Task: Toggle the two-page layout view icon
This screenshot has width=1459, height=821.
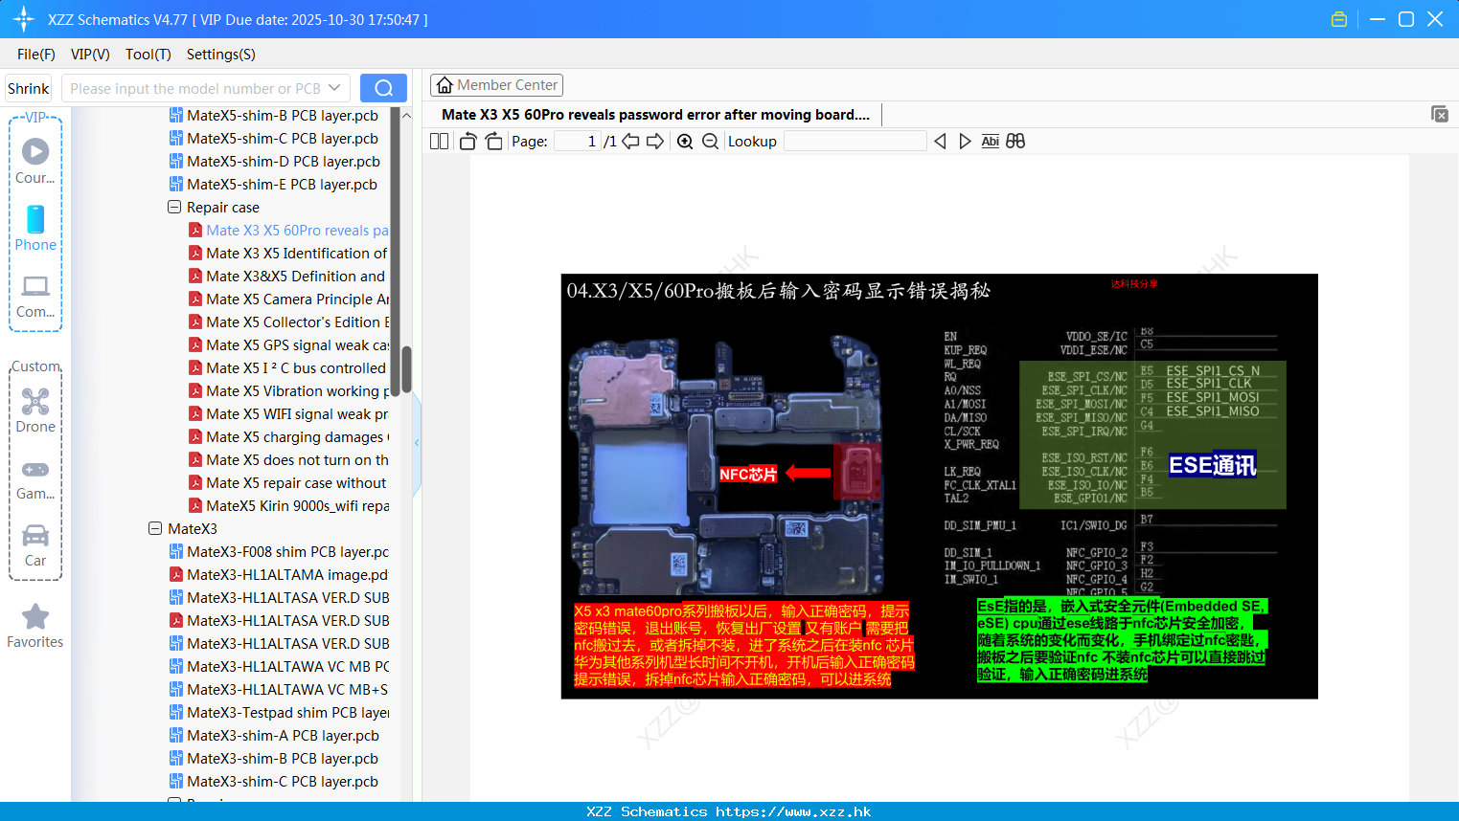Action: tap(439, 142)
